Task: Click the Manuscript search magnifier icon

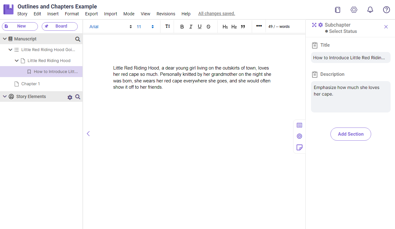Action: pyautogui.click(x=77, y=39)
